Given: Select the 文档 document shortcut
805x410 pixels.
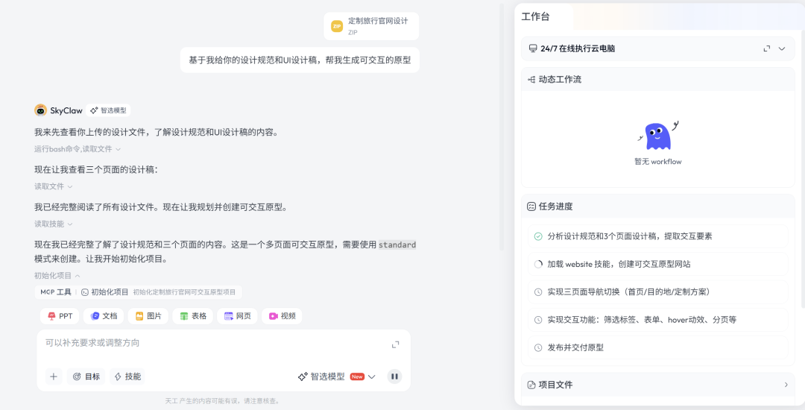Looking at the screenshot, I should 104,316.
